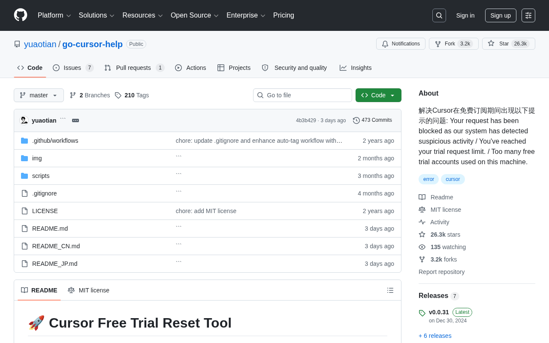The image size is (549, 343).
Task: Switch to the MIT license tab
Action: [88, 290]
